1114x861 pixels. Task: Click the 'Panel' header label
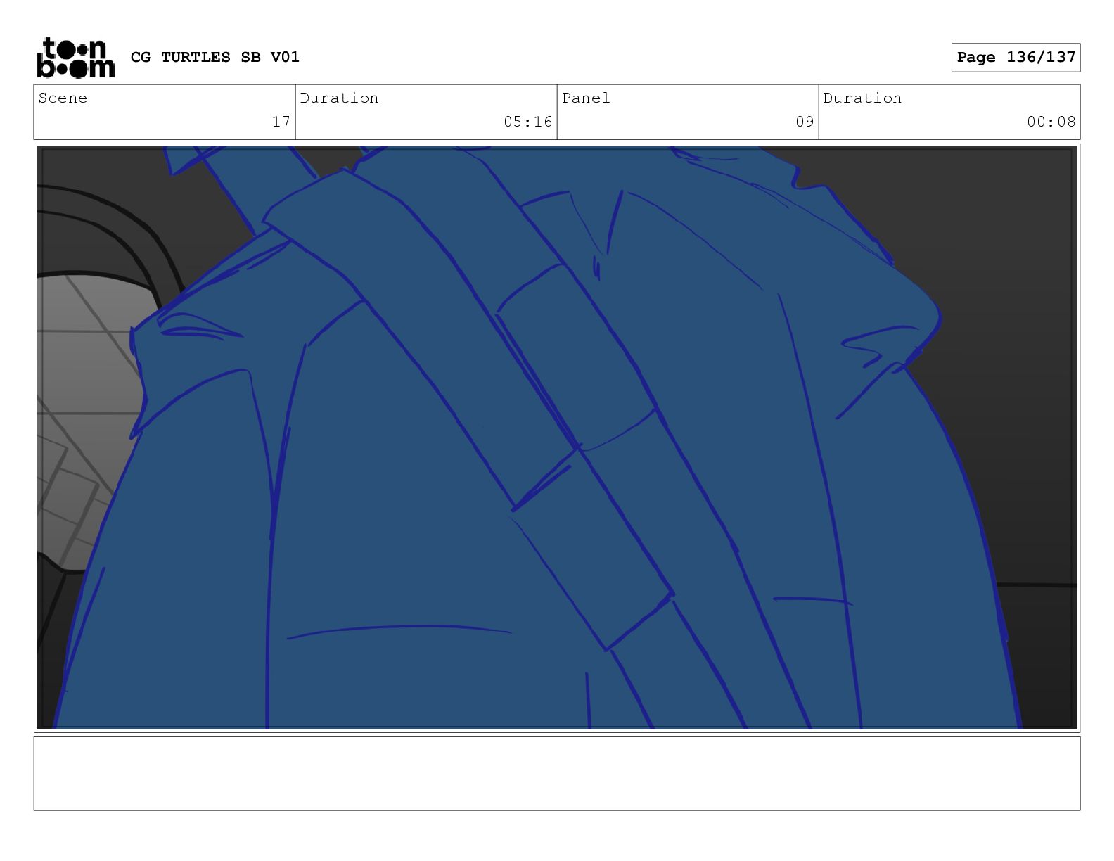586,98
